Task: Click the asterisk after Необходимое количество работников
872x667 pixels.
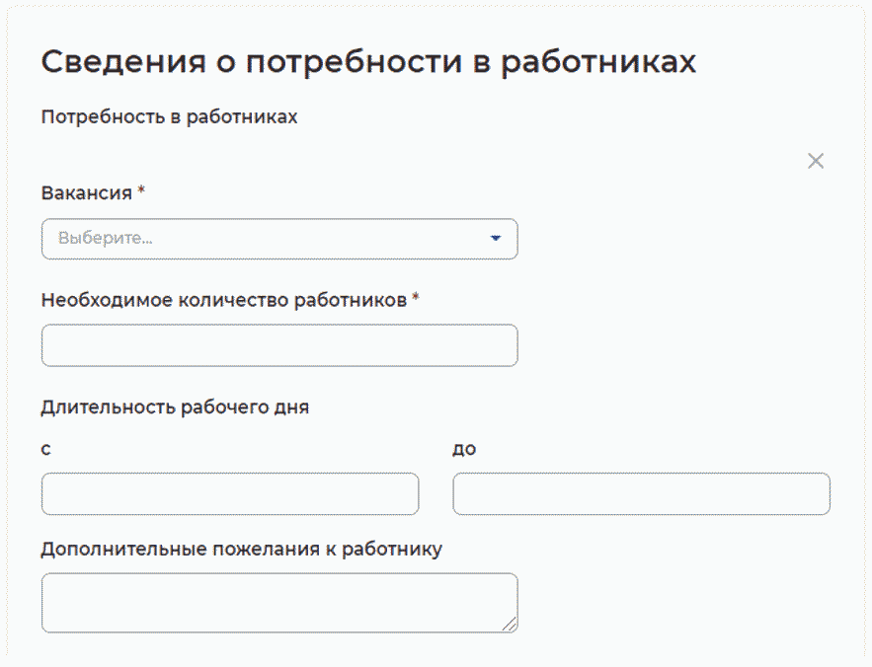Action: [416, 299]
